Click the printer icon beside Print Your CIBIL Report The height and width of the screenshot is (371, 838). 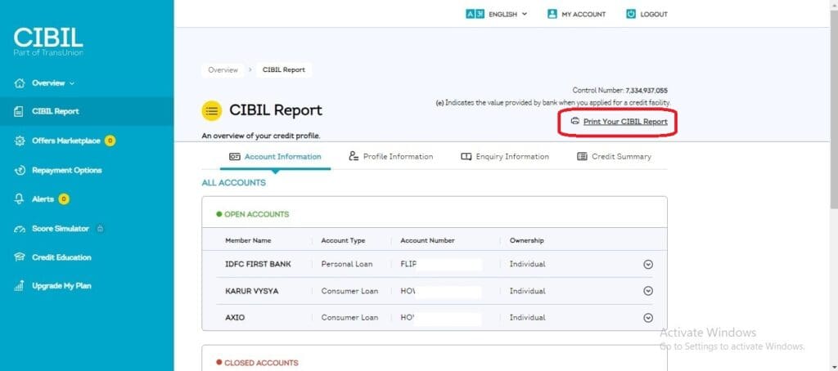click(575, 121)
